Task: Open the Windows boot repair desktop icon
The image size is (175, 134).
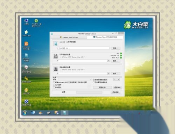Action: coord(26,69)
